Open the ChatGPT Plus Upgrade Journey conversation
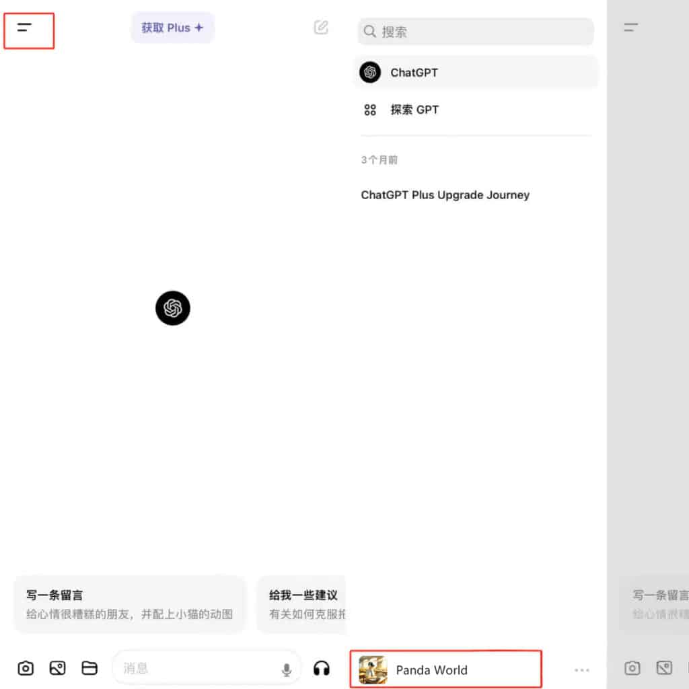This screenshot has height=689, width=689. [x=445, y=194]
